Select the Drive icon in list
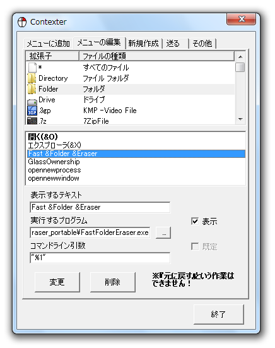275x348 pixels. pyautogui.click(x=32, y=101)
